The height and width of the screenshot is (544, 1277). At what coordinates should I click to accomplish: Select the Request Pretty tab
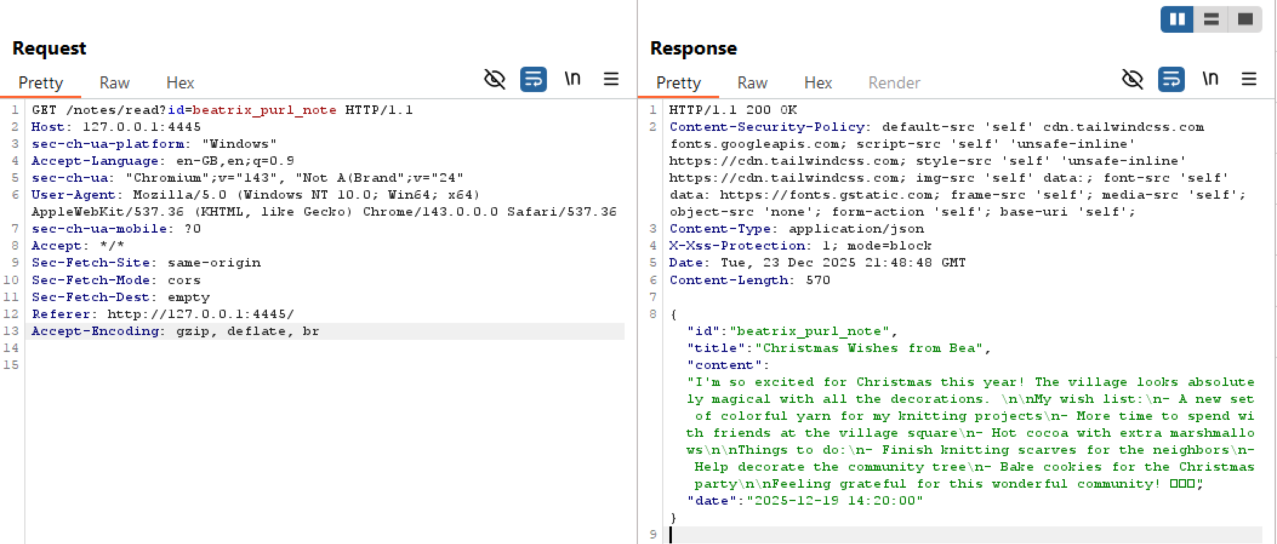41,83
